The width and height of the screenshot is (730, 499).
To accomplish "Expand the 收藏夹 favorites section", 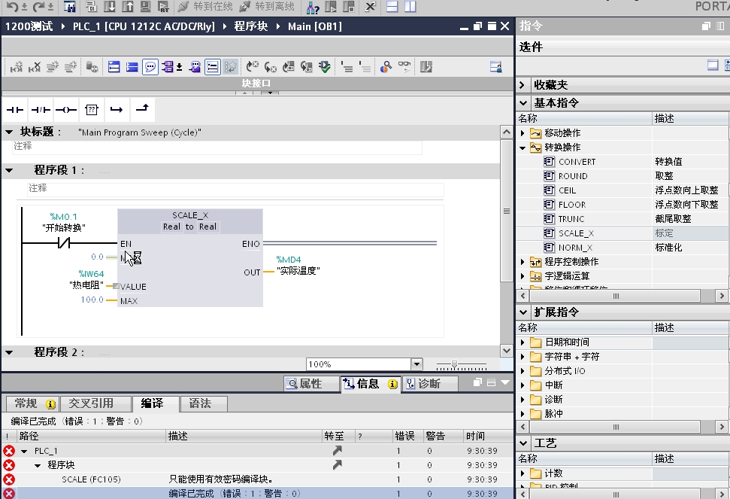I will (523, 85).
